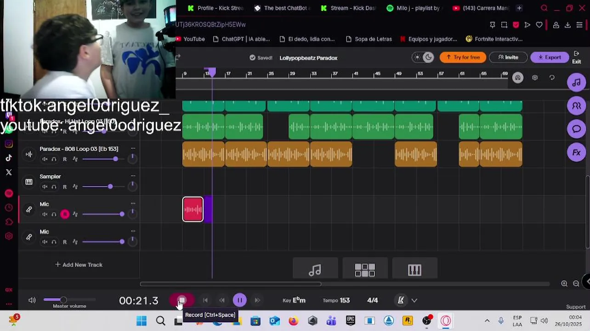Viewport: 590px width, 331px height.
Task: Zoom in the timeline
Action: (564, 284)
